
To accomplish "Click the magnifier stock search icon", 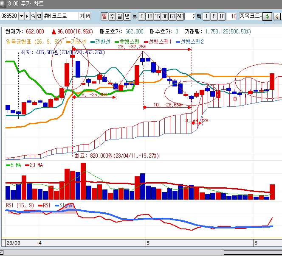I will (x=33, y=16).
